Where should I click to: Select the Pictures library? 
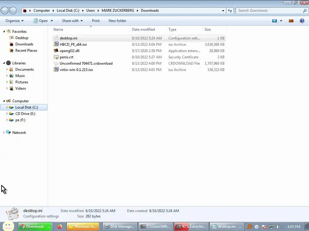tap(22, 82)
